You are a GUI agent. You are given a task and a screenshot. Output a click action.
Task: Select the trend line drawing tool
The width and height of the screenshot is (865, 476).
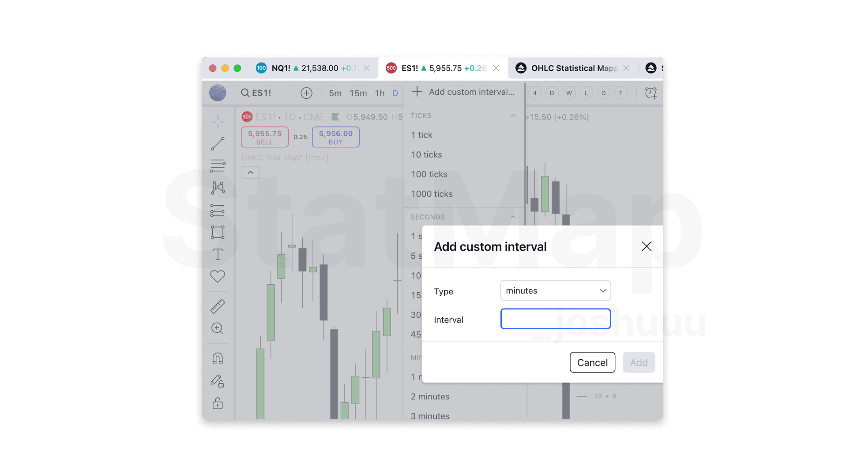(218, 143)
